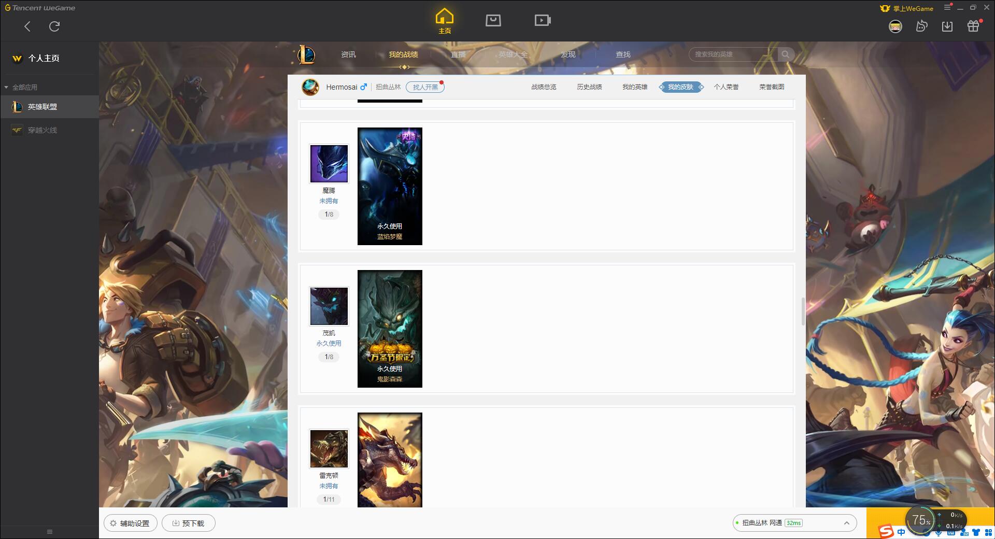
Task: Switch to 荣誉截图 sub-tab
Action: [772, 87]
